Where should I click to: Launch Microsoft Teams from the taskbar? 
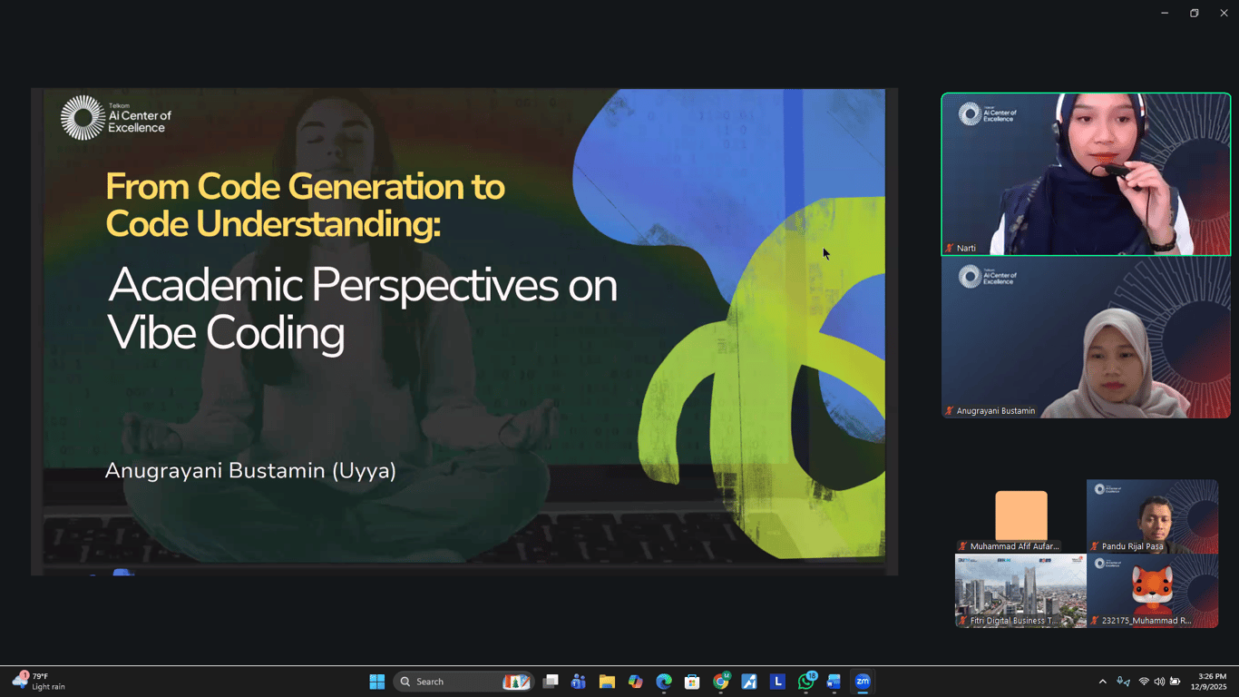[578, 682]
